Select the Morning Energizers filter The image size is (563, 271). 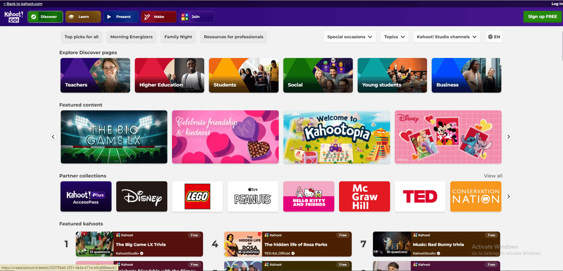tap(131, 37)
